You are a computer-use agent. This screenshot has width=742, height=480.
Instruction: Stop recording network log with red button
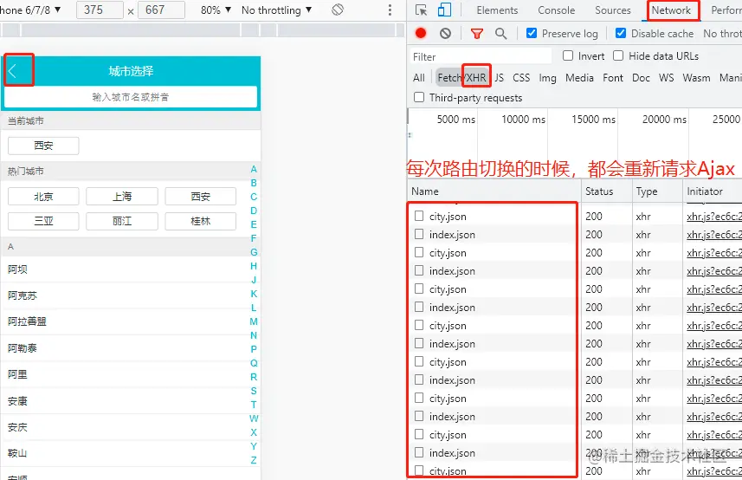[x=421, y=33]
